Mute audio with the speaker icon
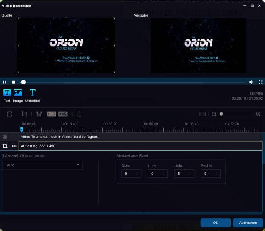 (251, 82)
